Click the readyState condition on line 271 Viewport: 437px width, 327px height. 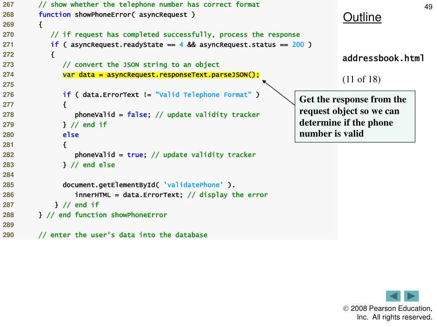click(x=181, y=45)
